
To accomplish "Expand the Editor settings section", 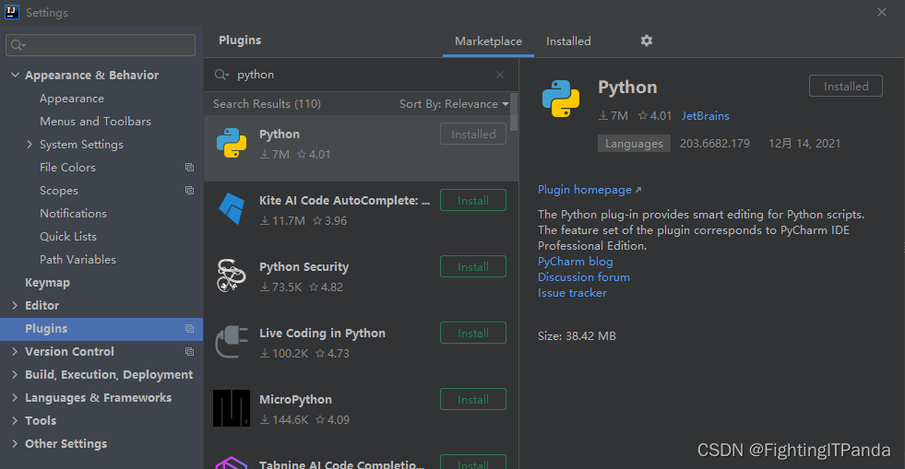I will [15, 305].
